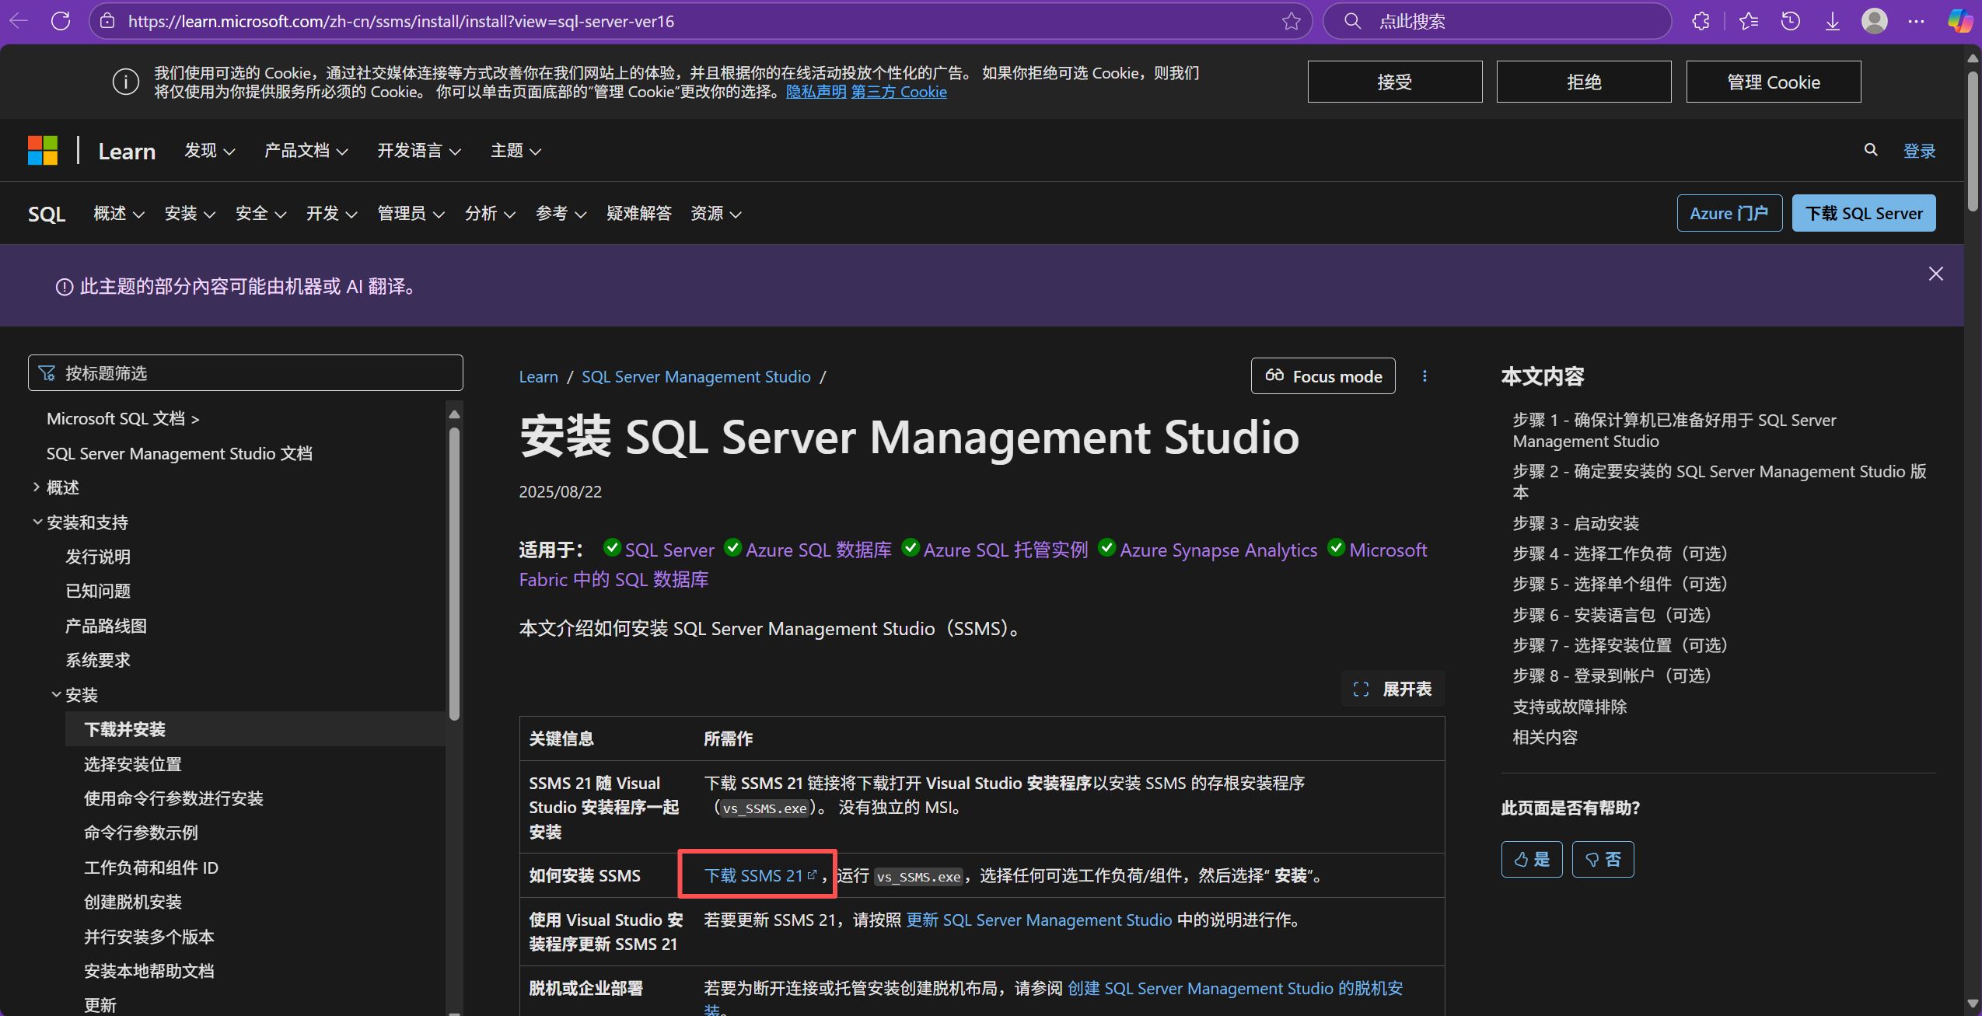Refresh the current page
The image size is (1982, 1016).
[61, 21]
